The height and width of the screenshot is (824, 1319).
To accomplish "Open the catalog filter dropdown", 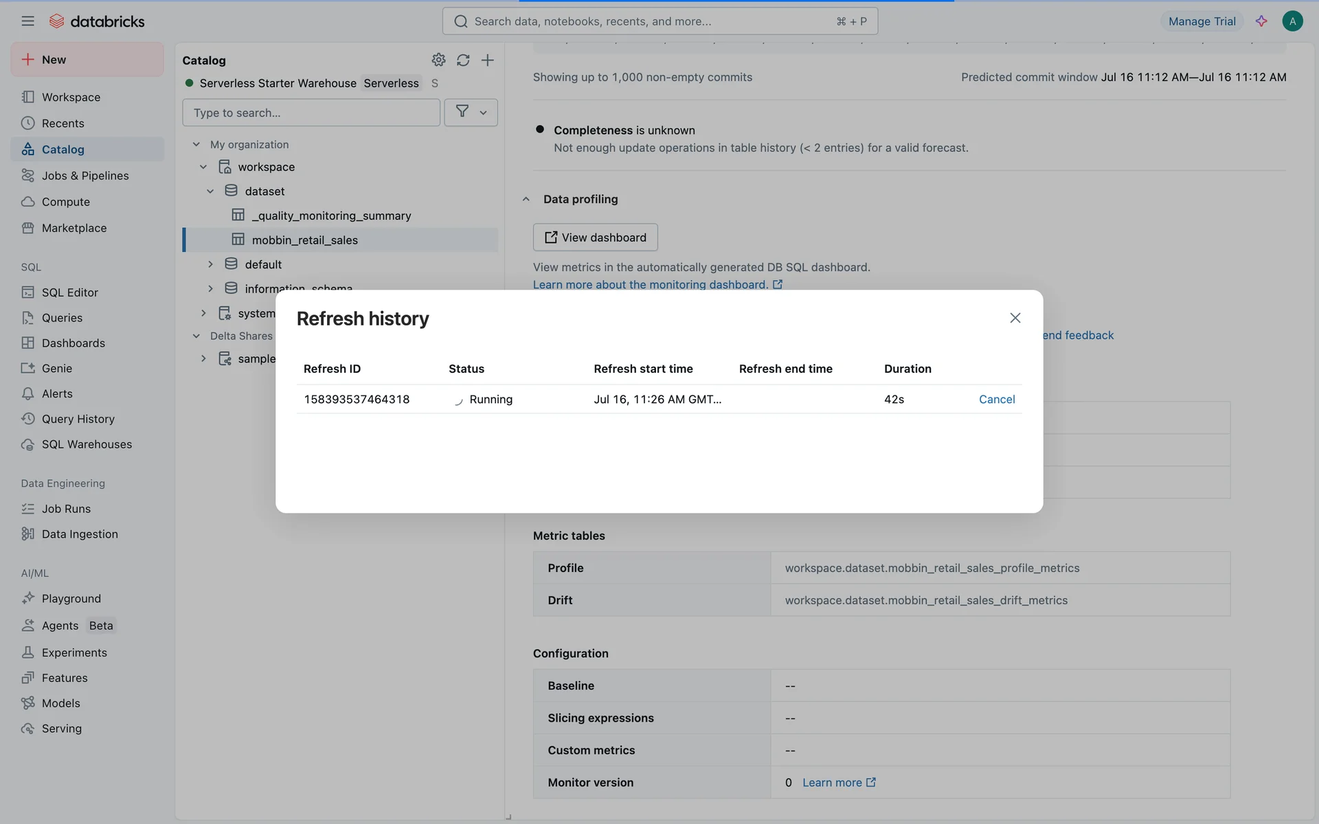I will (471, 112).
